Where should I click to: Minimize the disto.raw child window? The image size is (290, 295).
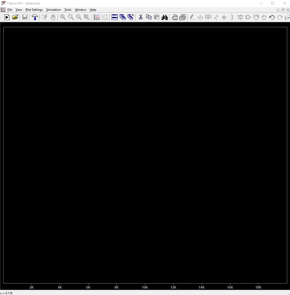278,10
